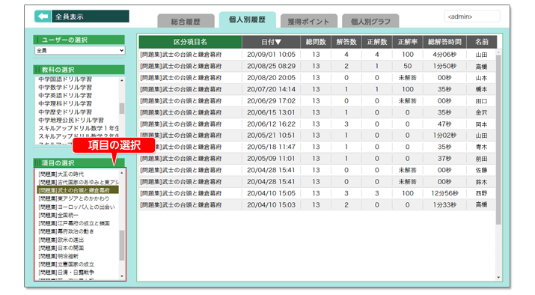Screen dimensions: 535x295
Task: Select 中学理科ドリル学習 in subject list
Action: 65,104
